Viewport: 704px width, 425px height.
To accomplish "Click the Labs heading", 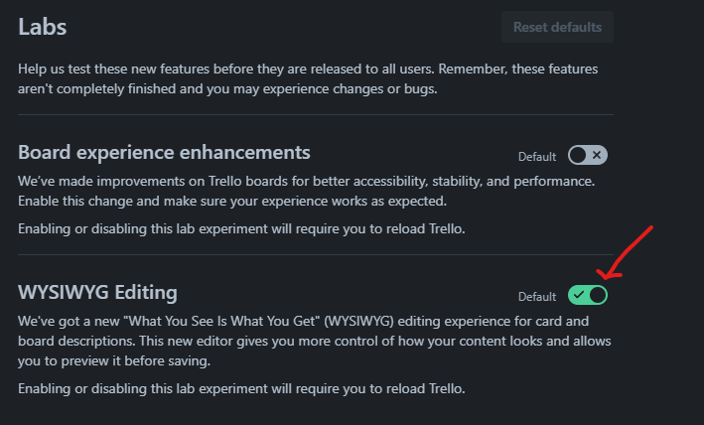I will point(42,27).
